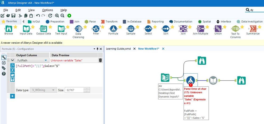Open the Preparation tool category

point(55,22)
